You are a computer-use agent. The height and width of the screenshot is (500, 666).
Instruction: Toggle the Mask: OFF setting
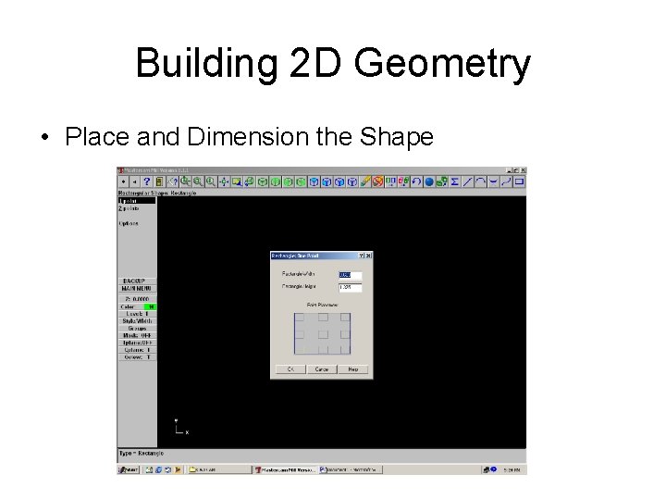[137, 335]
